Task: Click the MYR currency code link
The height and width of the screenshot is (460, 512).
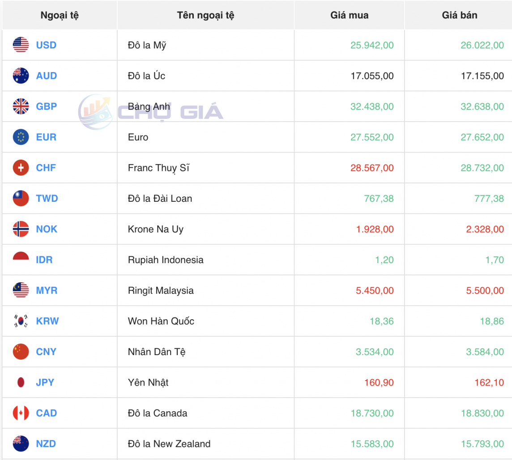Action: pos(46,291)
